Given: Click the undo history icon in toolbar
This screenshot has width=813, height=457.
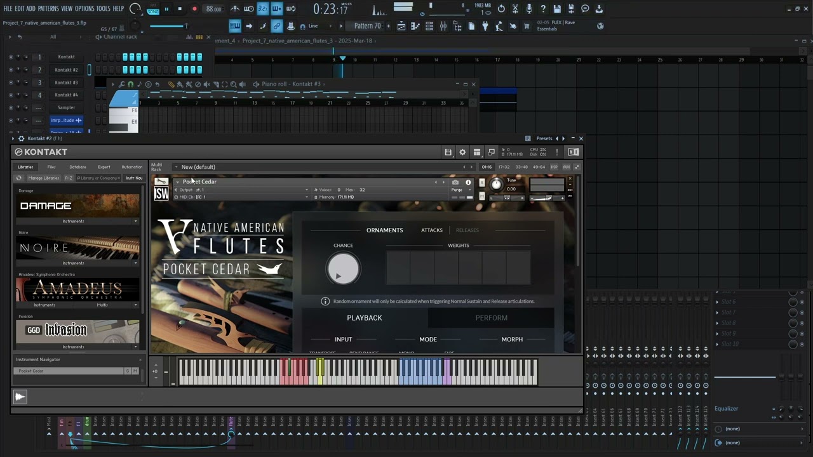Looking at the screenshot, I should tap(501, 9).
